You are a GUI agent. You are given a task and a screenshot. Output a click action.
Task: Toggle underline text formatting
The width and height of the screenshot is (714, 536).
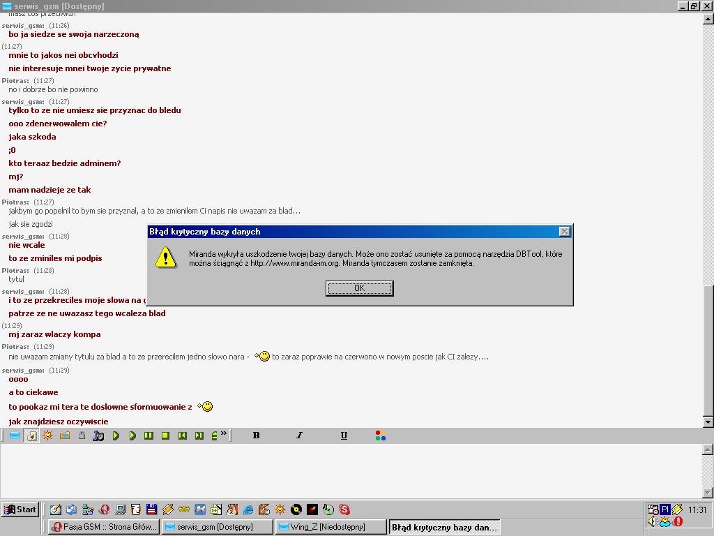pos(344,435)
